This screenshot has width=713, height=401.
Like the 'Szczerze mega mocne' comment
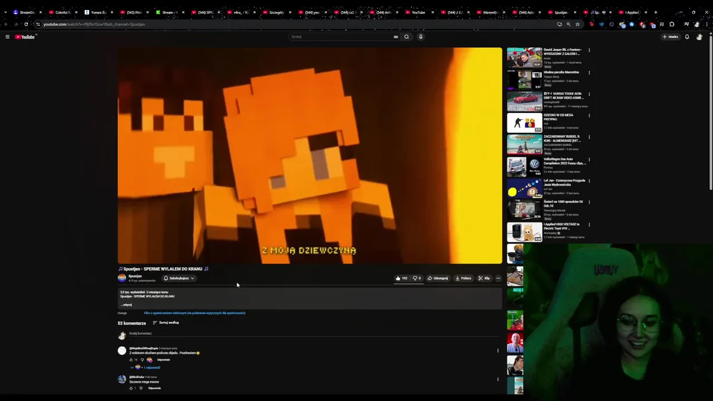click(131, 388)
